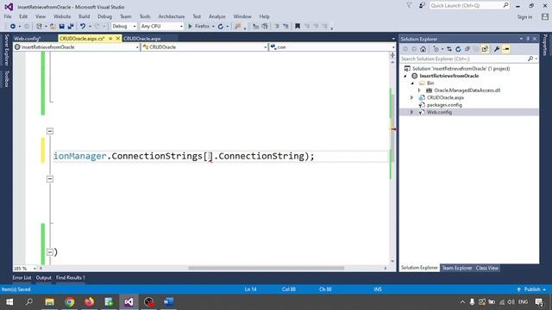
Task: Open the Toolbox side tab
Action: pyautogui.click(x=6, y=79)
